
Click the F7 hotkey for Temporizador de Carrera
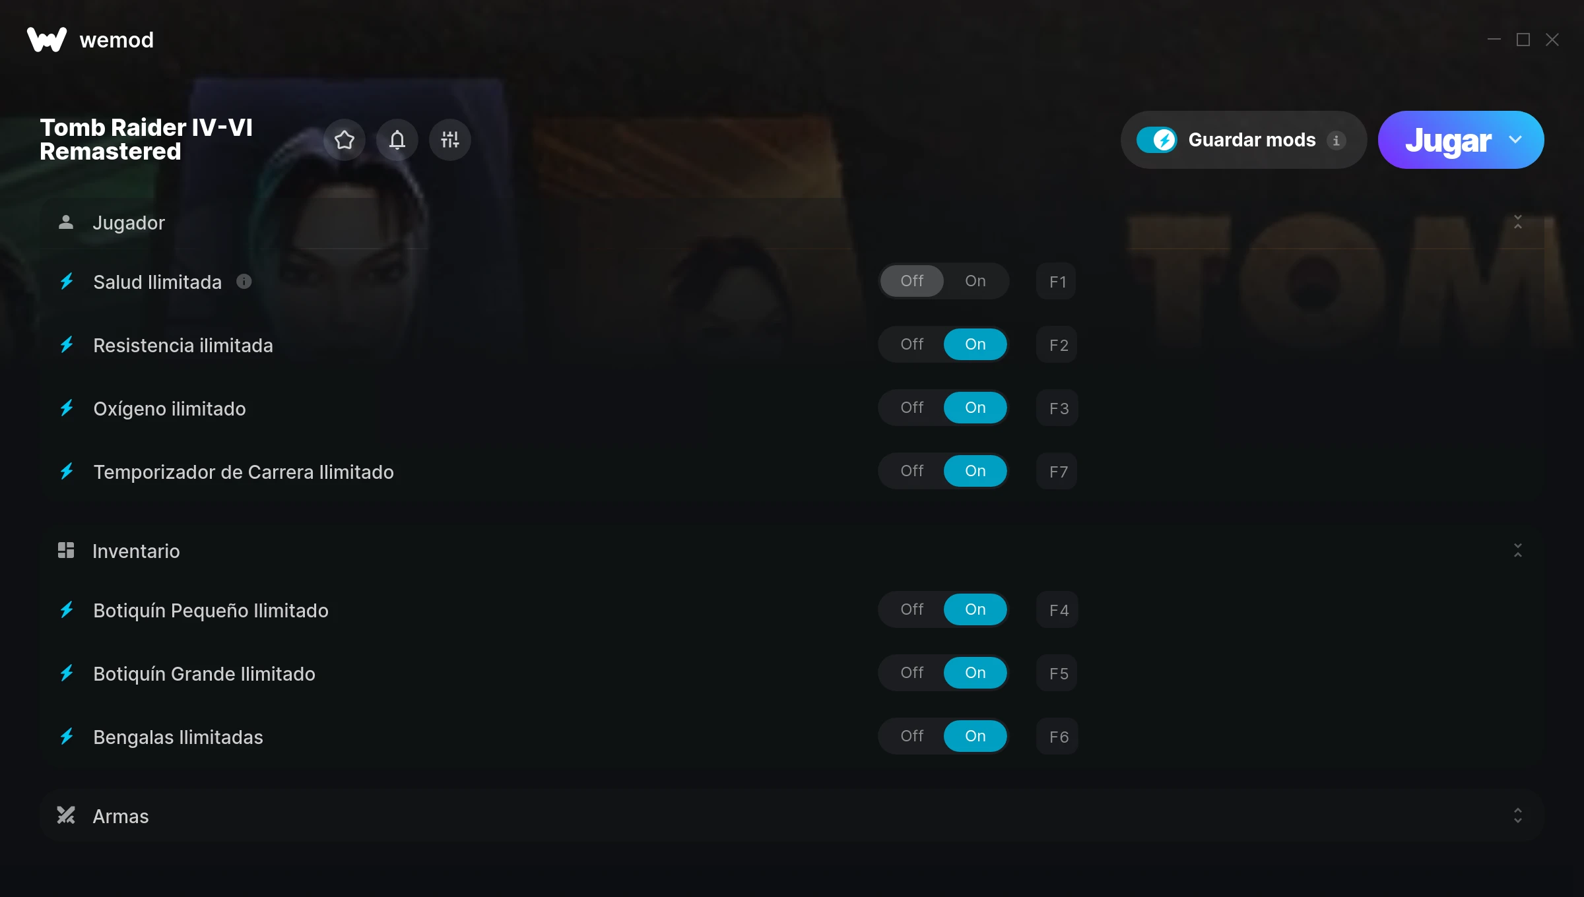(1057, 472)
